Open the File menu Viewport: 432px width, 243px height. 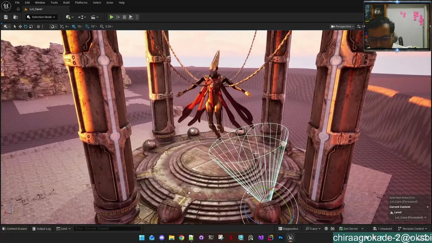17,3
